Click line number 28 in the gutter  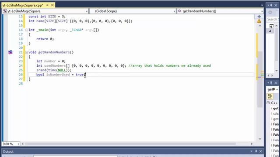tap(21, 83)
